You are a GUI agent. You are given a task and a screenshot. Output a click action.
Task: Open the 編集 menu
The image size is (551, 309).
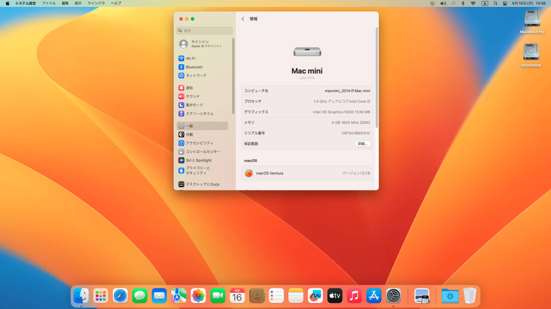(x=65, y=3)
